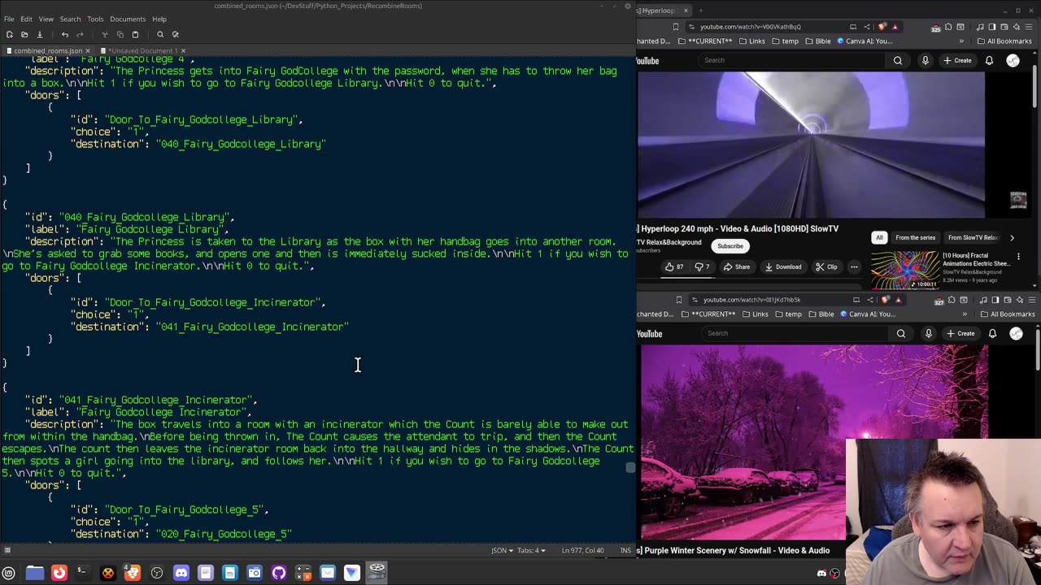
Task: Open GitHub Desktop from the taskbar
Action: coord(279,573)
